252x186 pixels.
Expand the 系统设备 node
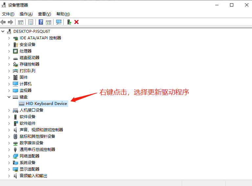coord(9,163)
